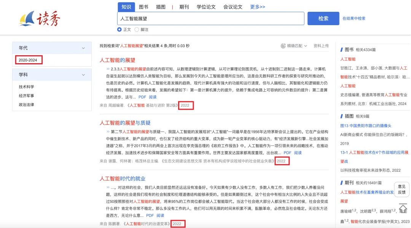Filter by 技术科学 subject
The height and width of the screenshot is (228, 411).
click(x=26, y=87)
